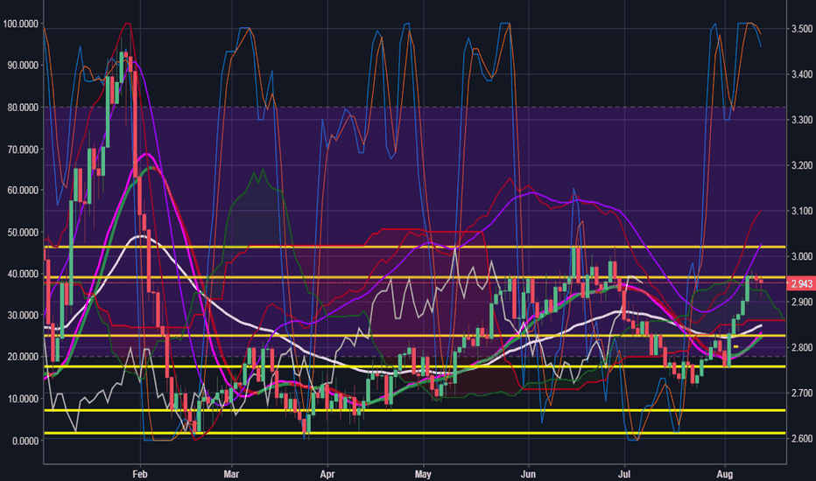Click the 90.0000 left axis label

coord(22,65)
